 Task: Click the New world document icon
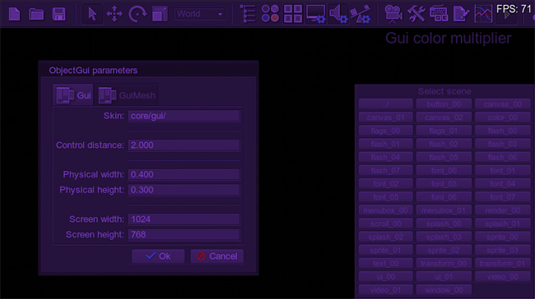[x=14, y=14]
